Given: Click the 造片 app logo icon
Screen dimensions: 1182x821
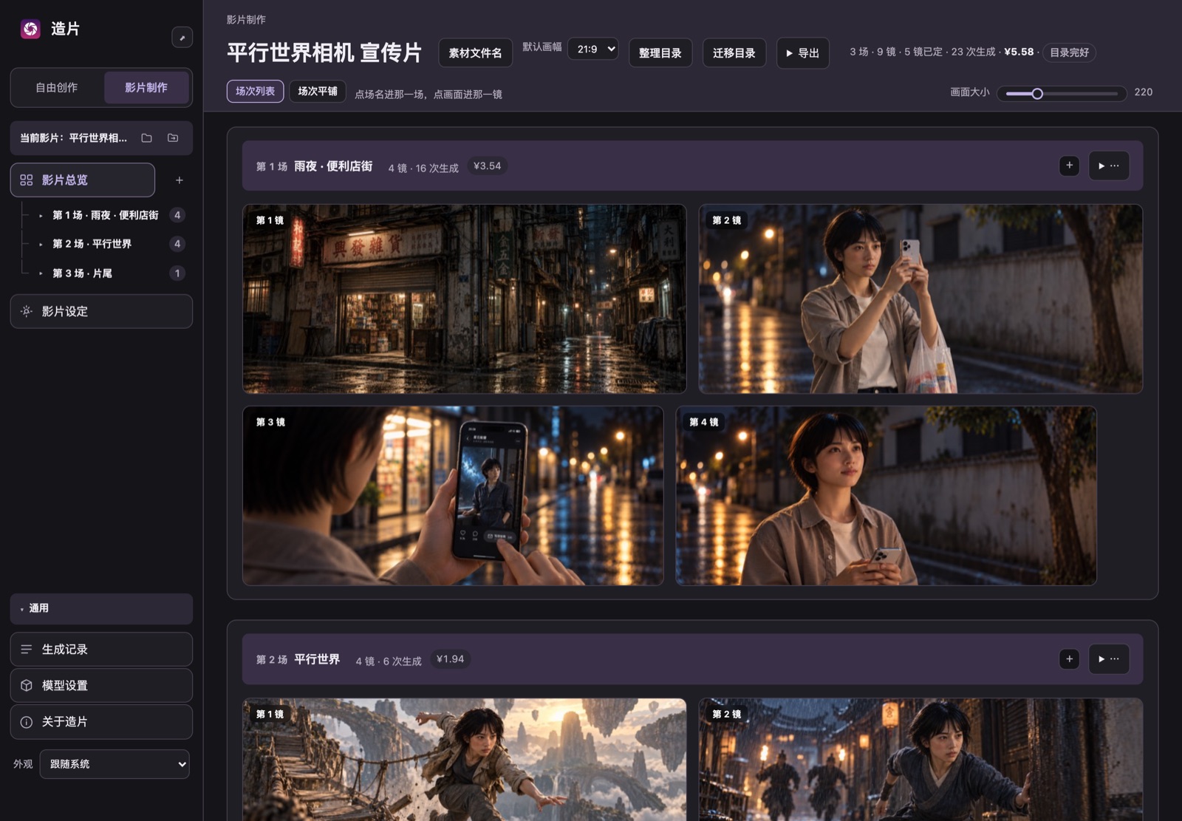Looking at the screenshot, I should pyautogui.click(x=30, y=29).
